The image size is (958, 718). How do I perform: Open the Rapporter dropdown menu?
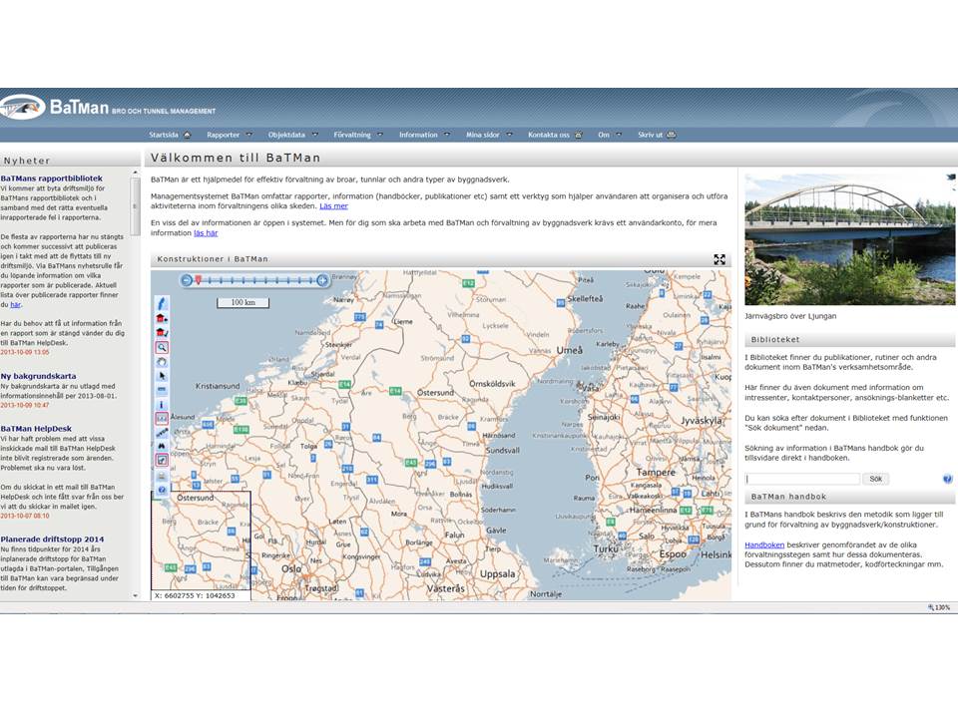(x=230, y=135)
